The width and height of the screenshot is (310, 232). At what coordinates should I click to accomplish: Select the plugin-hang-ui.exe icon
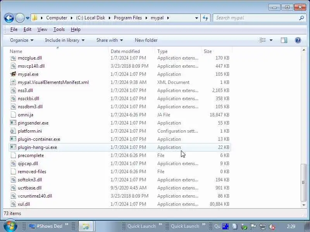click(13, 147)
